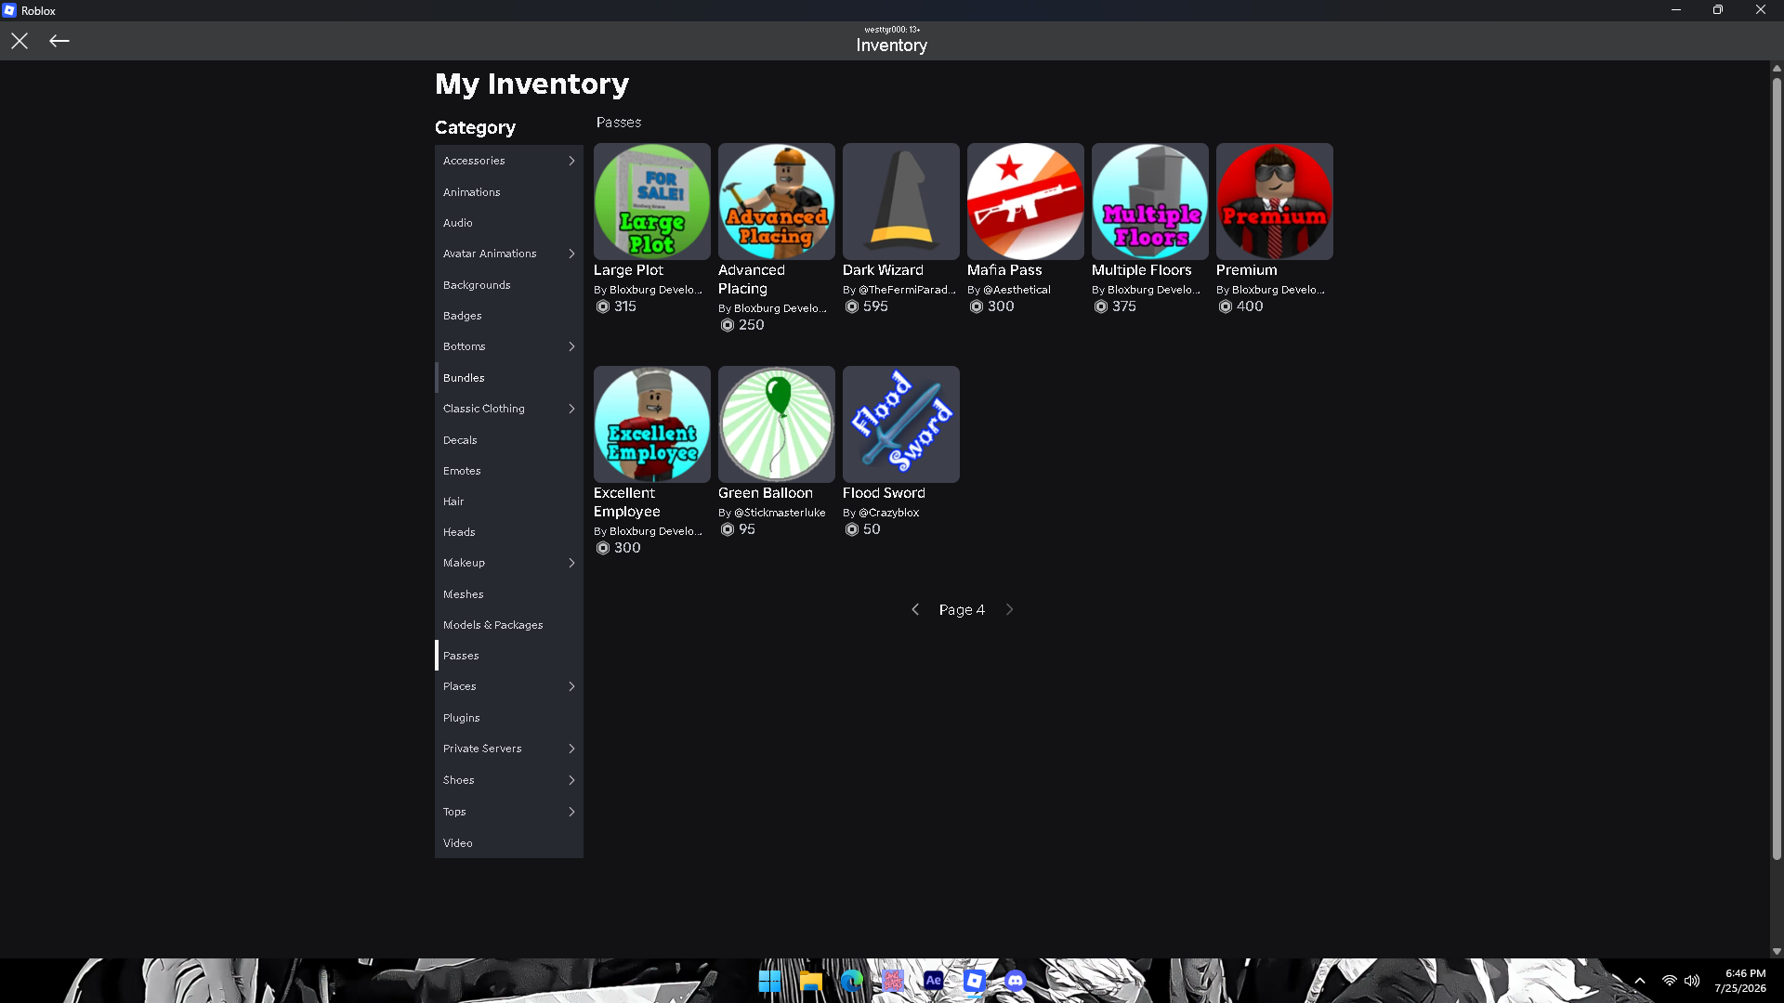Screen dimensions: 1784x1003
Task: Open the Large Plot title link
Action: (628, 270)
